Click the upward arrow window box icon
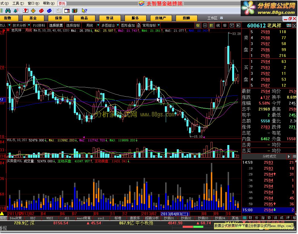Image resolution: width=298 pixels, height=234 pixels. tap(232, 25)
